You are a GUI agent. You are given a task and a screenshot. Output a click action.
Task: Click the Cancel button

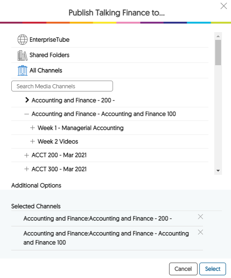coord(183,269)
